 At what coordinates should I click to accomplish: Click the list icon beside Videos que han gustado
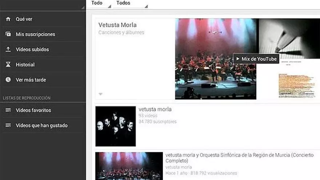point(8,125)
